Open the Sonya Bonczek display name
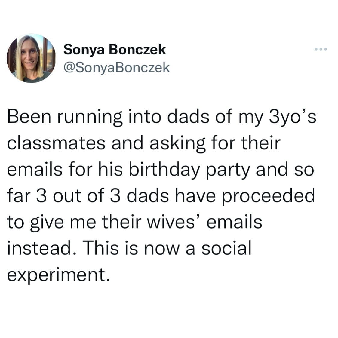 pos(115,49)
